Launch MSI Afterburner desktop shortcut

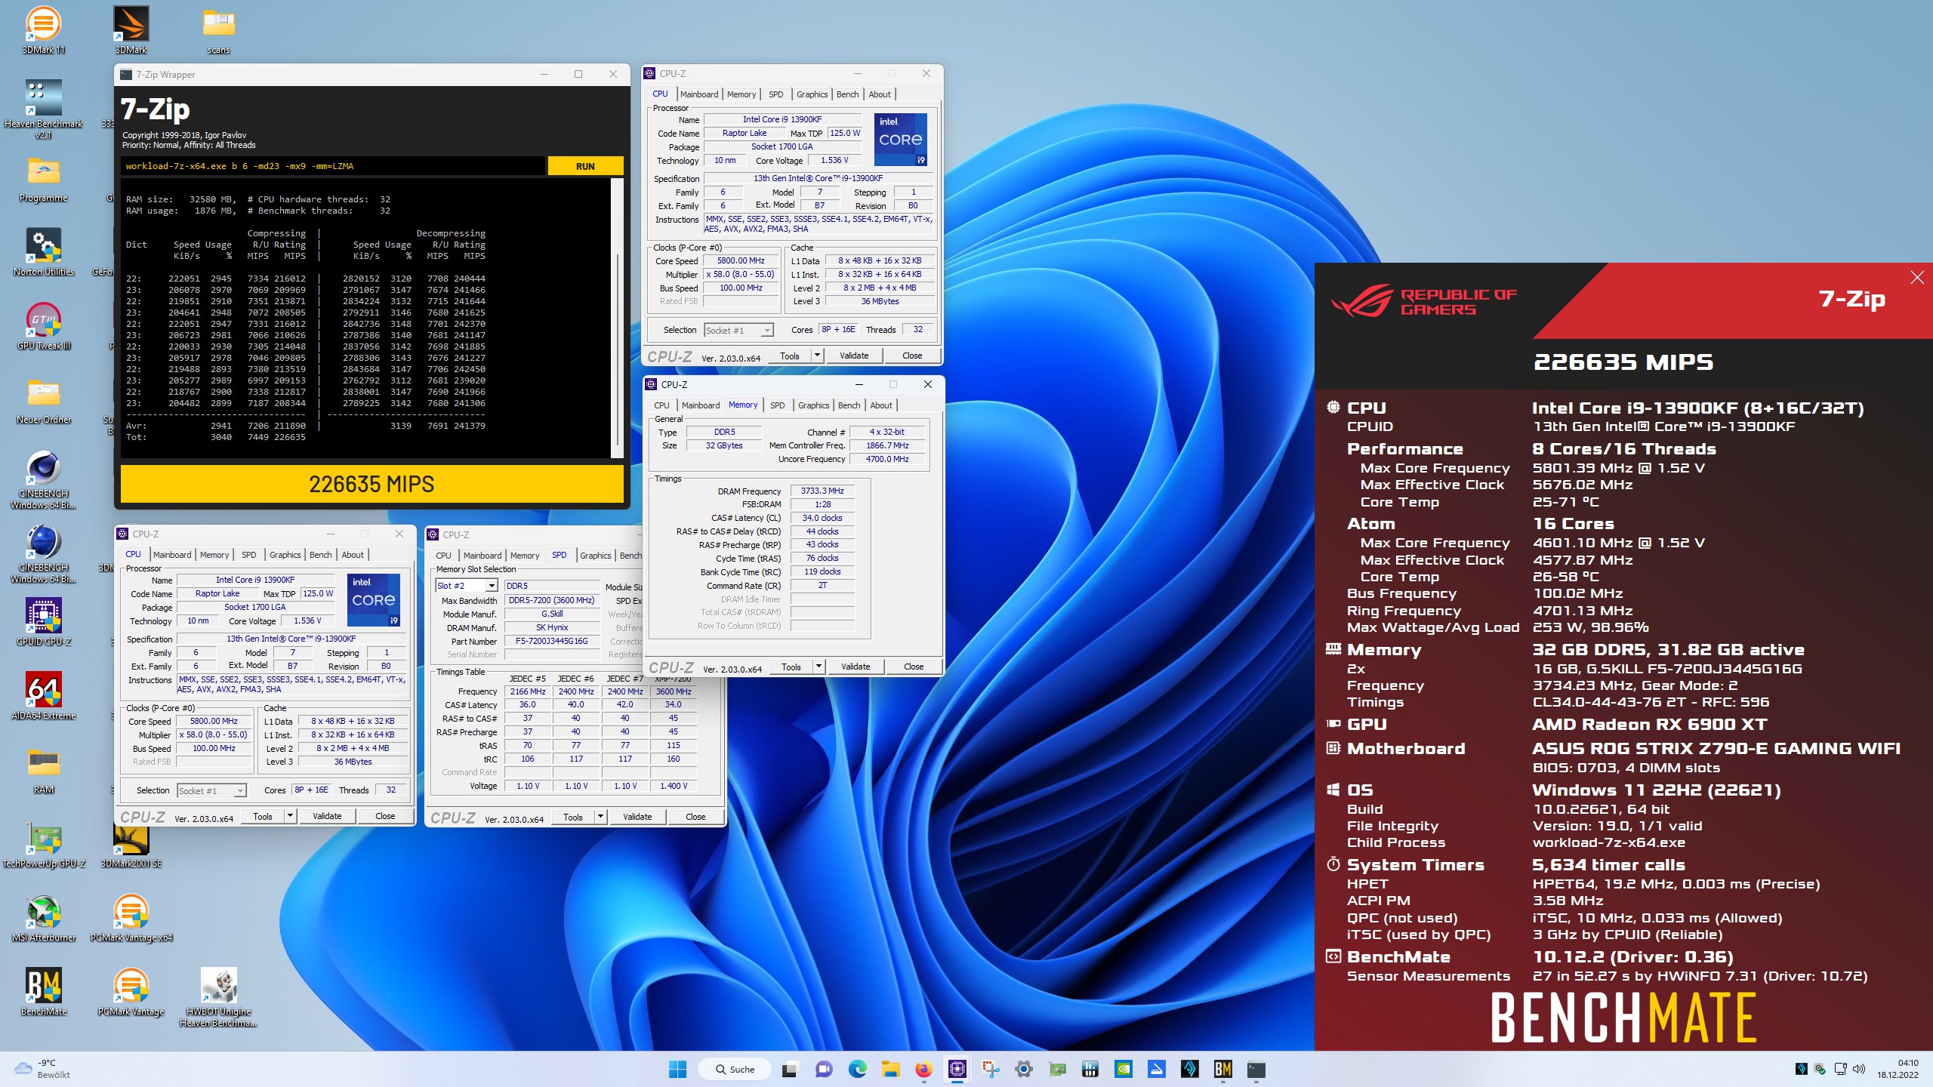pyautogui.click(x=44, y=918)
